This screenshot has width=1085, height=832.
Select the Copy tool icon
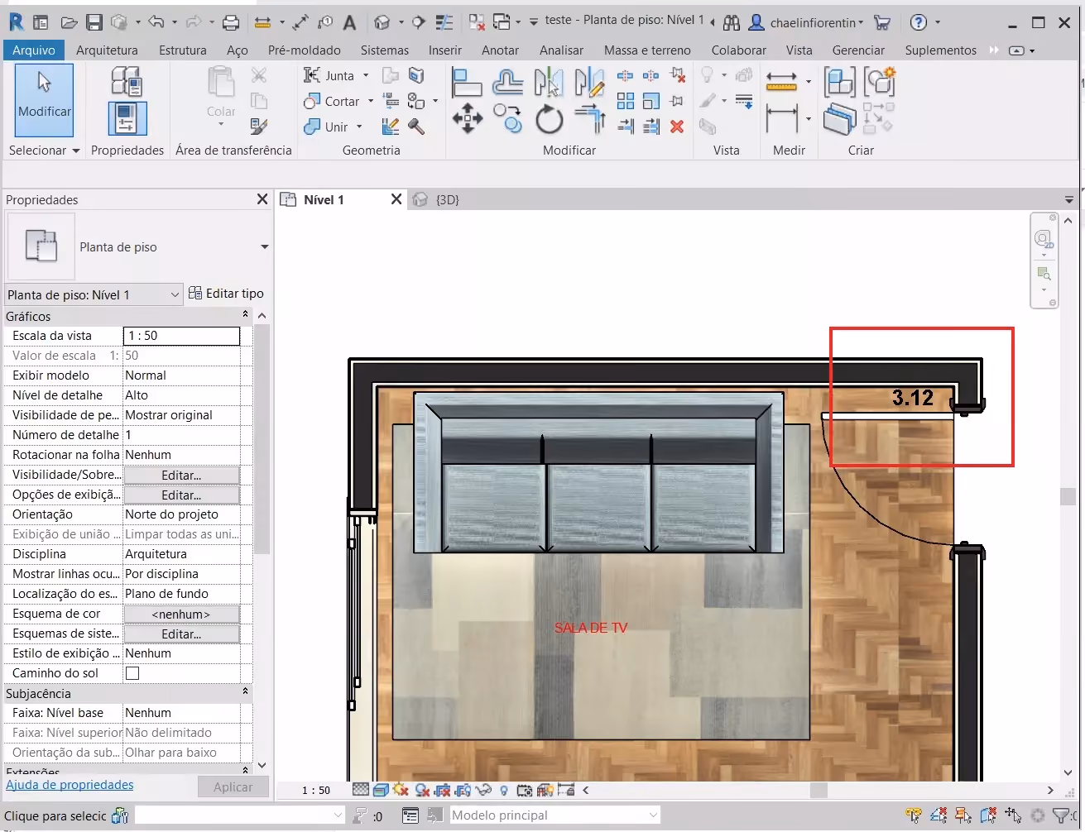tap(507, 119)
